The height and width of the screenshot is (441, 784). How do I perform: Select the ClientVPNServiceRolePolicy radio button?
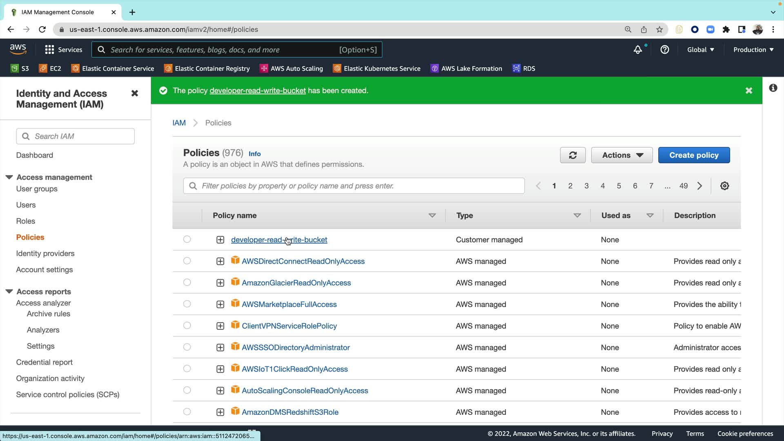(x=187, y=325)
